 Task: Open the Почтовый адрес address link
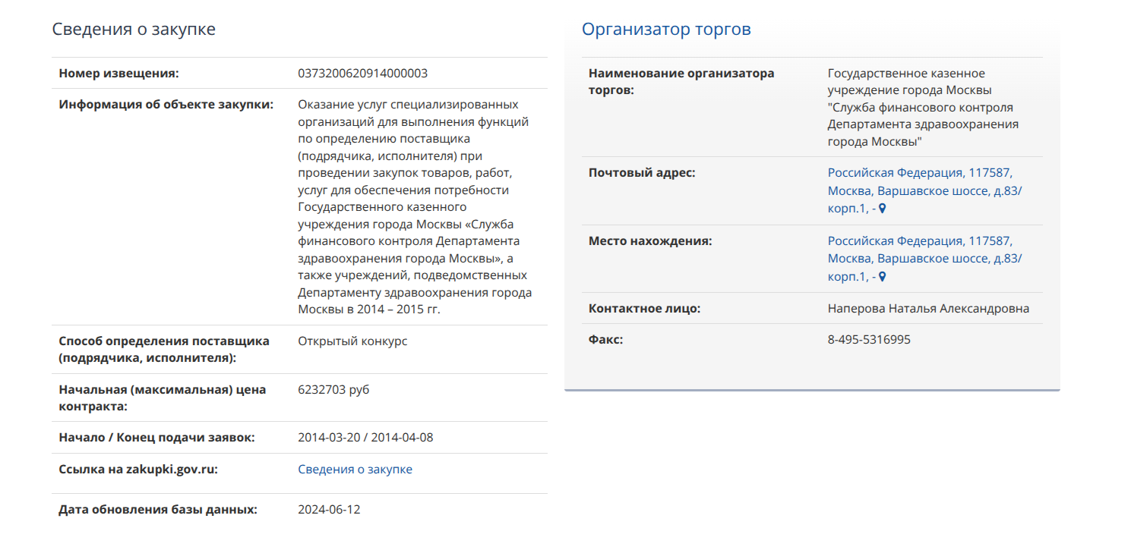coord(924,190)
